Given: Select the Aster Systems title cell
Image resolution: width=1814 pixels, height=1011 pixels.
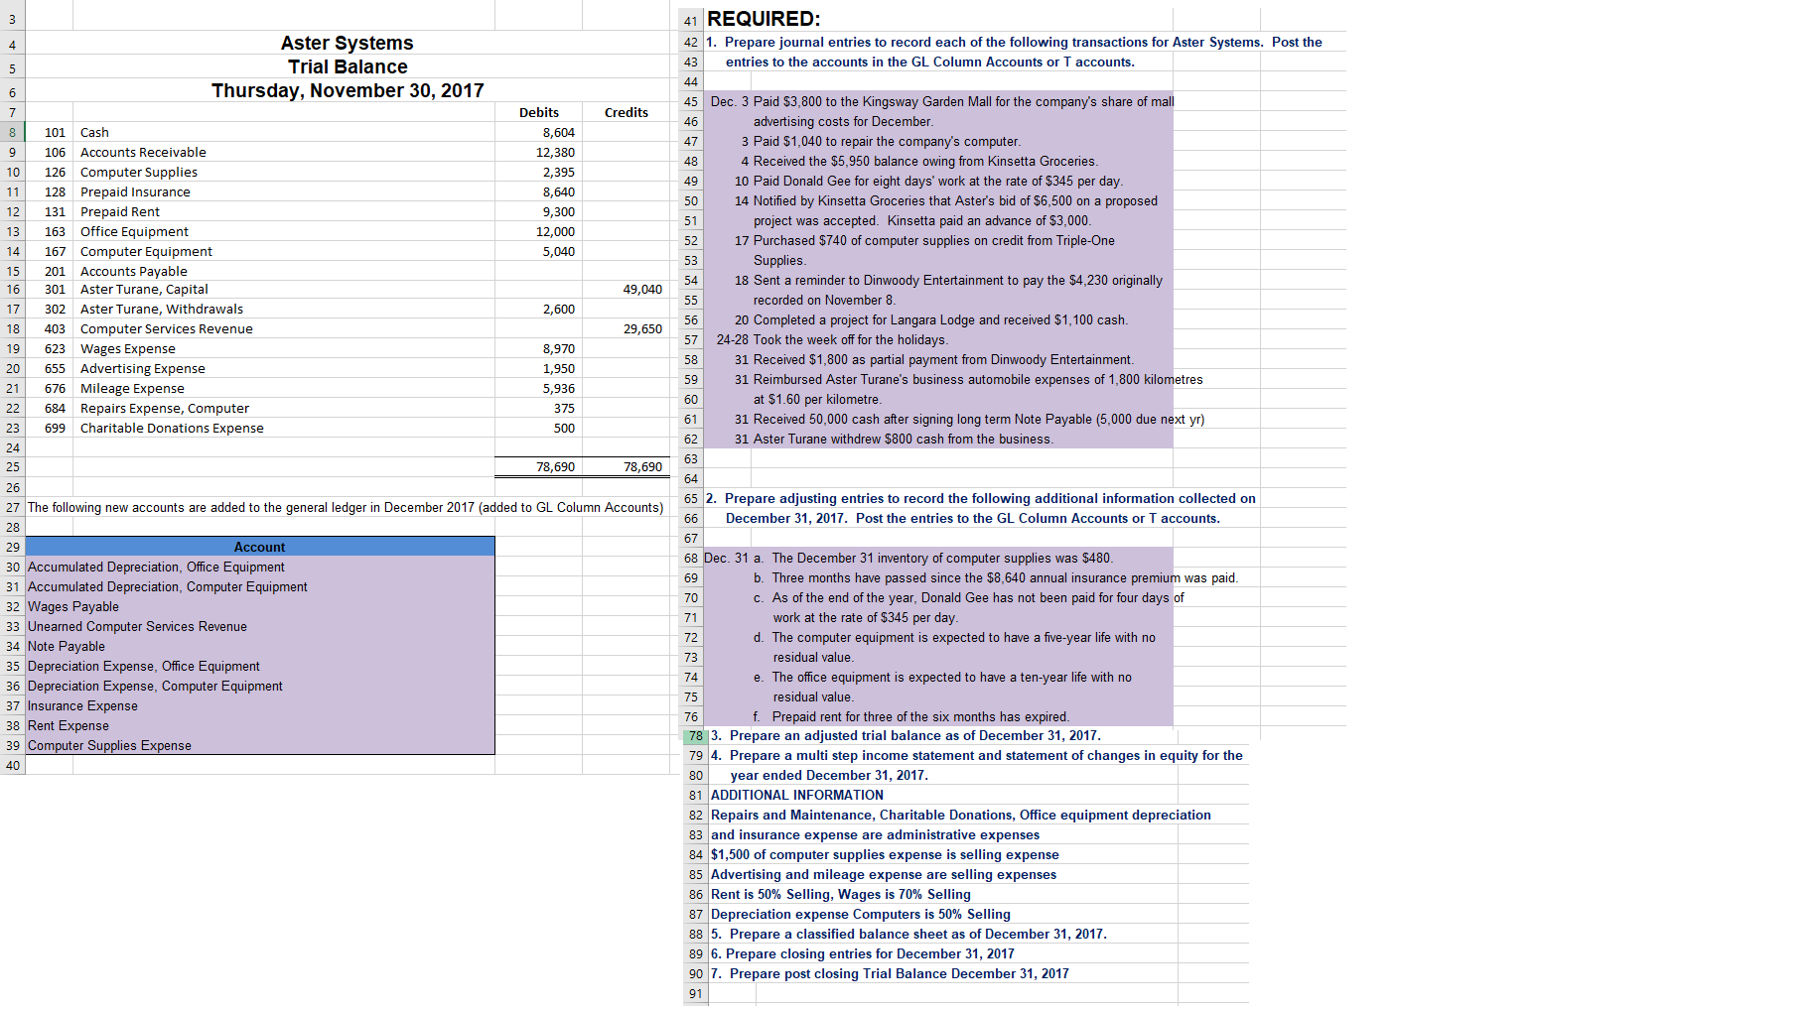Looking at the screenshot, I should click(x=347, y=43).
